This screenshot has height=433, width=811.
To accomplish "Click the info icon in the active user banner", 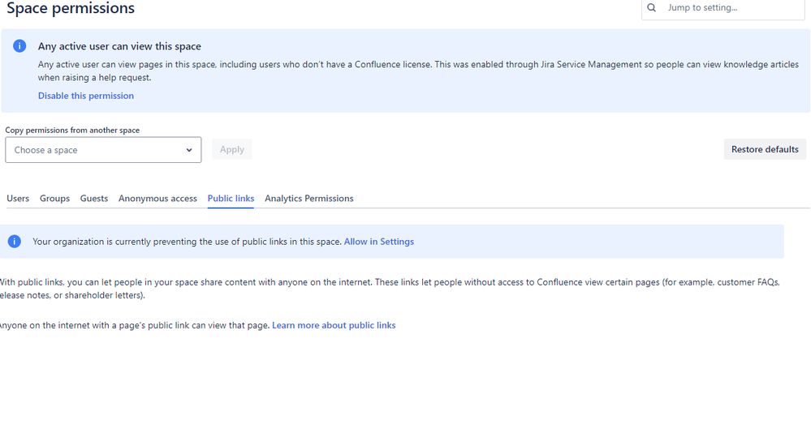I will pos(19,46).
